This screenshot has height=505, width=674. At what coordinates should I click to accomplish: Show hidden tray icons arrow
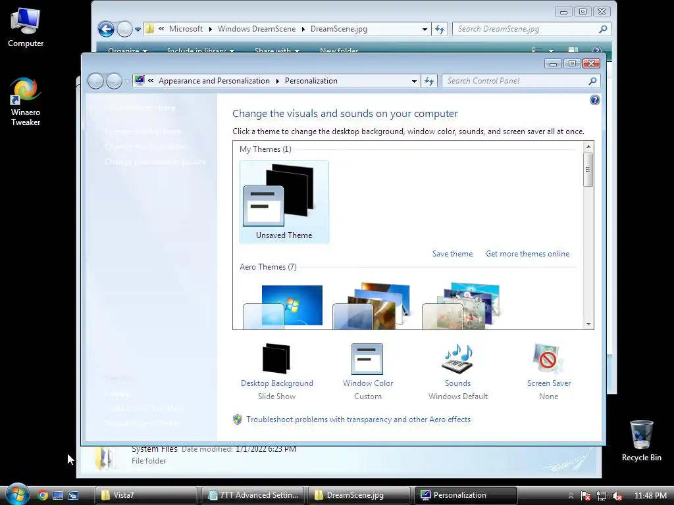571,496
